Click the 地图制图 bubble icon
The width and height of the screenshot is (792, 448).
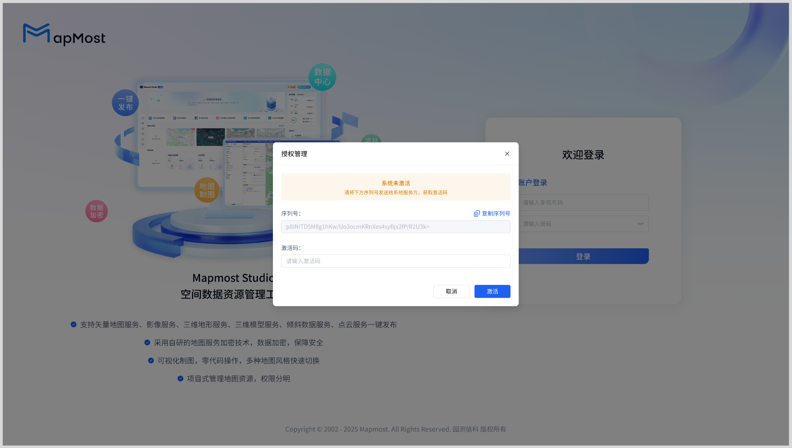click(x=207, y=190)
